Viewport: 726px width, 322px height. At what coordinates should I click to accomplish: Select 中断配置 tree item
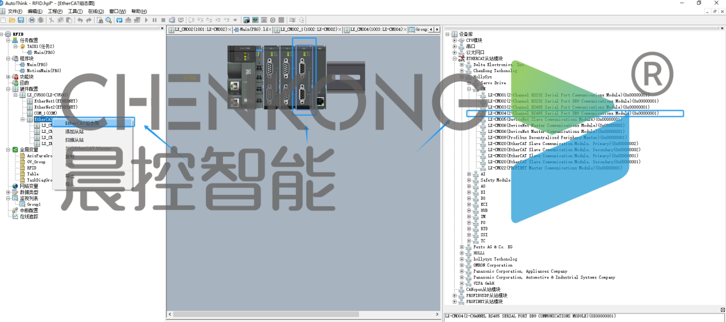tap(29, 210)
